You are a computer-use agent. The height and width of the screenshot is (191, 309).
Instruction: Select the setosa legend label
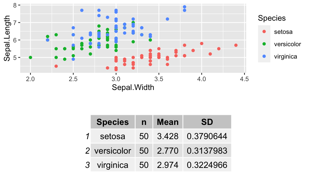pyautogui.click(x=283, y=32)
